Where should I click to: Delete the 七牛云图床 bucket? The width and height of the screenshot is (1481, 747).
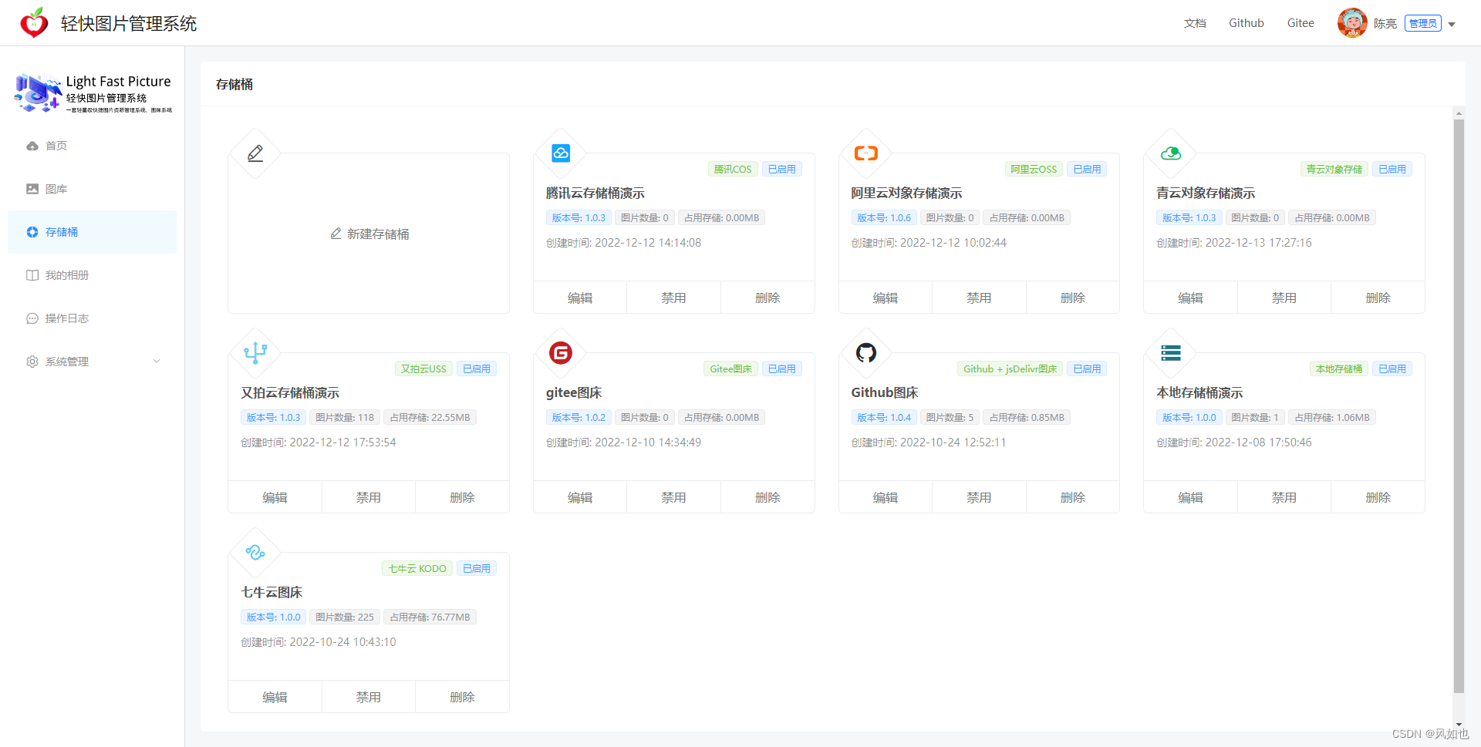[x=462, y=697]
